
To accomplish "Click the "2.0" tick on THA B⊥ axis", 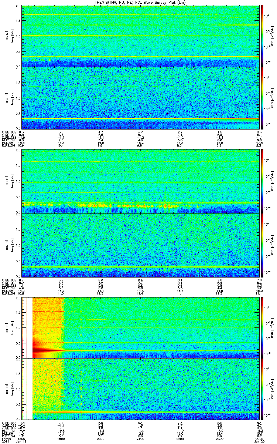I will [17, 7].
